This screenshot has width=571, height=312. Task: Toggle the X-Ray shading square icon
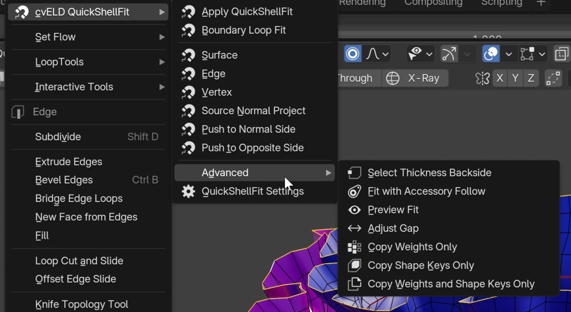click(x=562, y=54)
